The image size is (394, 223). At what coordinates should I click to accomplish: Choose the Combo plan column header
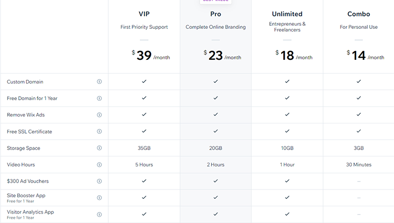[x=359, y=14]
